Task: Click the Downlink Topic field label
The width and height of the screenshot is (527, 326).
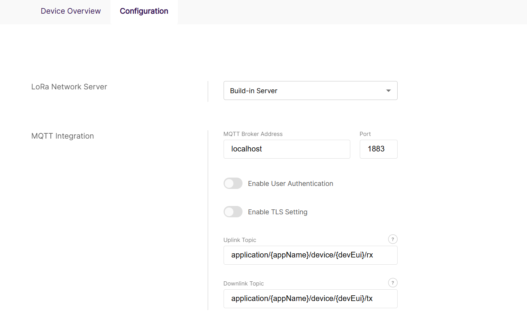Action: click(x=243, y=284)
